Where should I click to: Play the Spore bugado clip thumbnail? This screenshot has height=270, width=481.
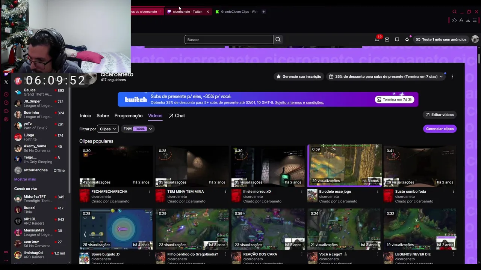tap(116, 229)
